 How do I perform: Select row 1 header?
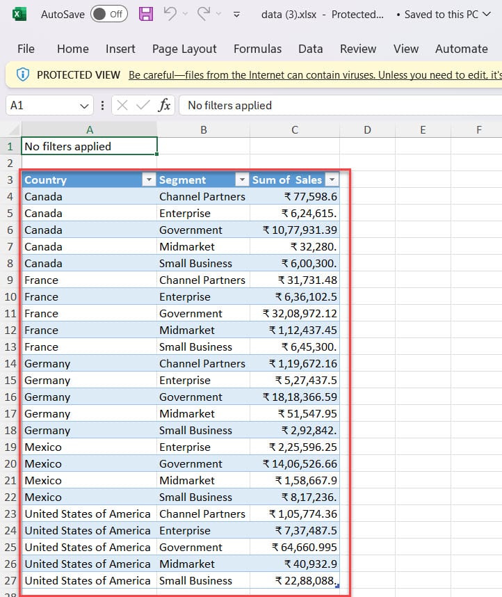[x=10, y=147]
